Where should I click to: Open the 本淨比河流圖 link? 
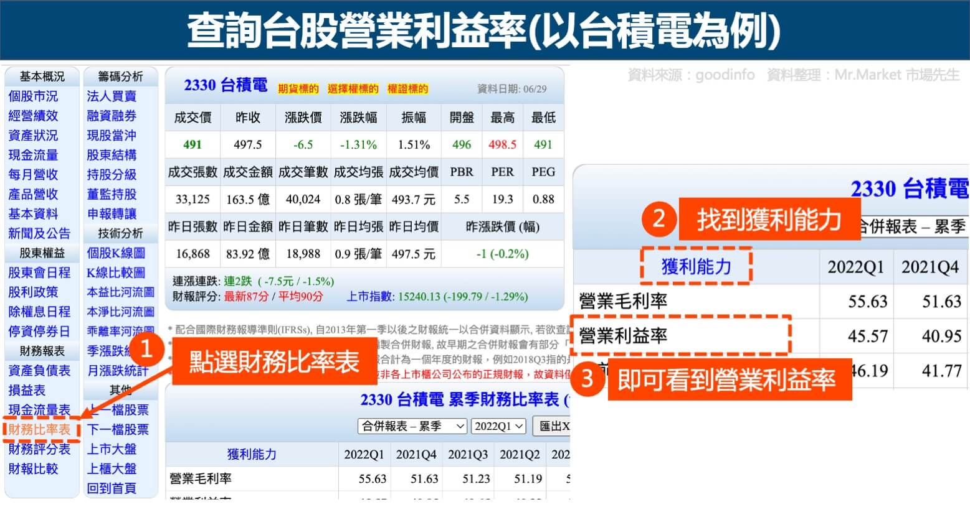coord(120,312)
